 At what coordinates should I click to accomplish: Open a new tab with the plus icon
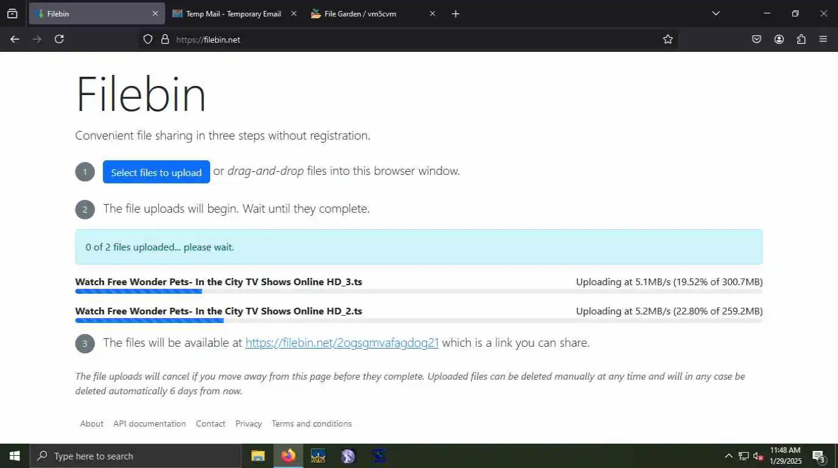click(x=456, y=13)
